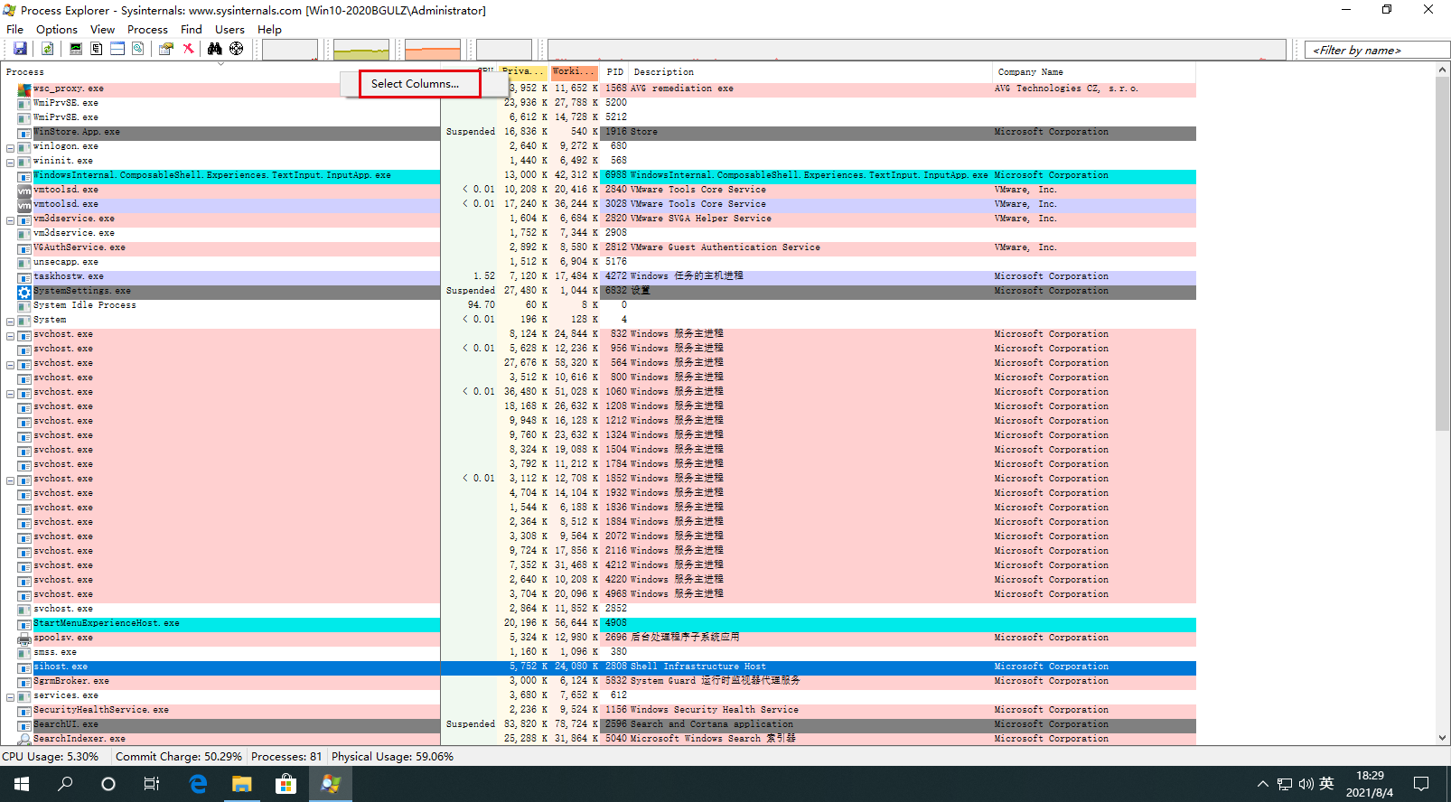Open the Help menu
The image size is (1451, 802).
[x=269, y=29]
